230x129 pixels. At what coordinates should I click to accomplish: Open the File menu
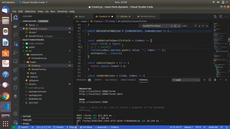pyautogui.click(x=14, y=11)
